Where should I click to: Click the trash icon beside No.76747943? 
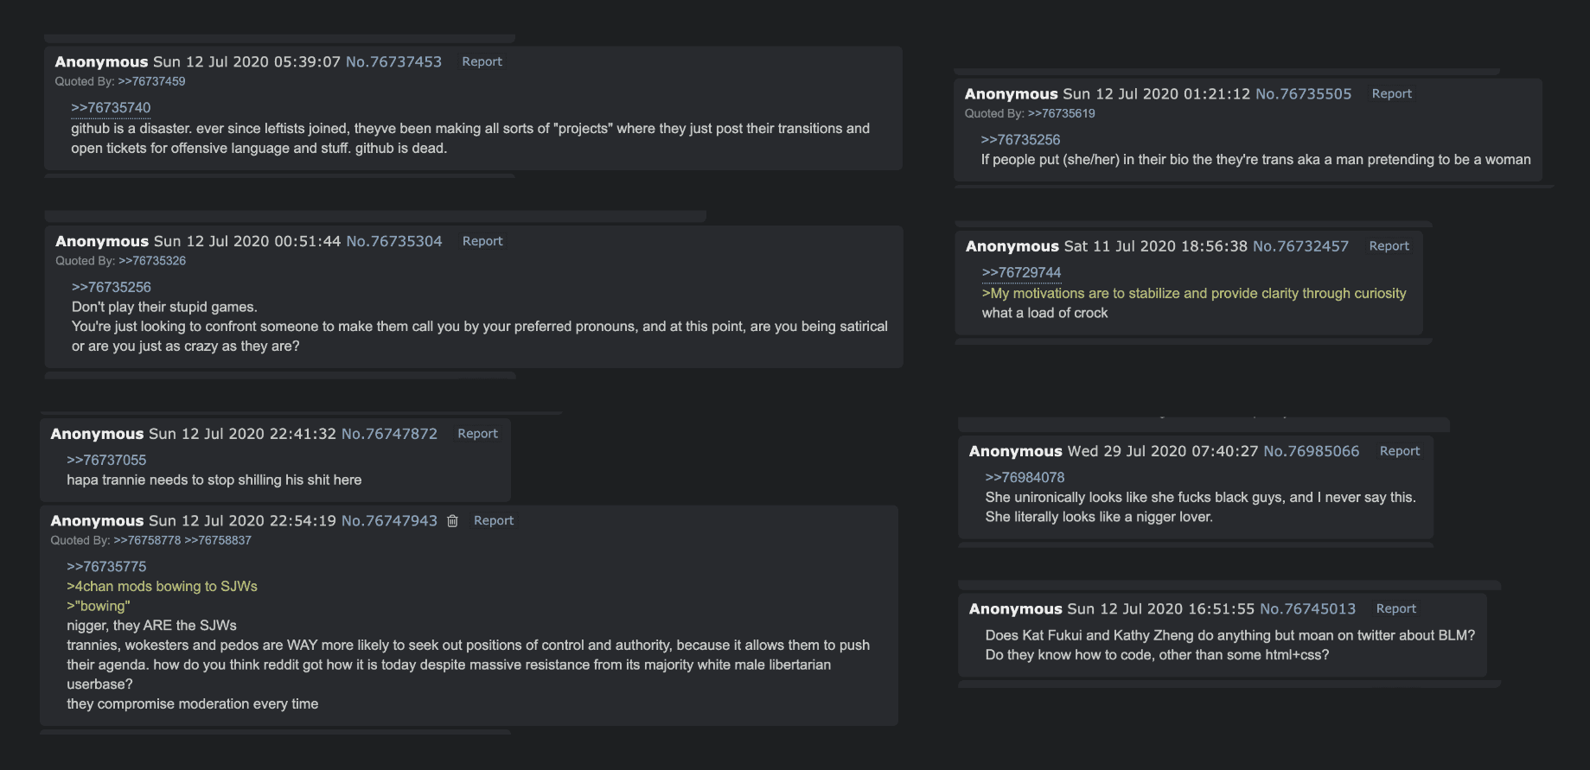point(452,521)
